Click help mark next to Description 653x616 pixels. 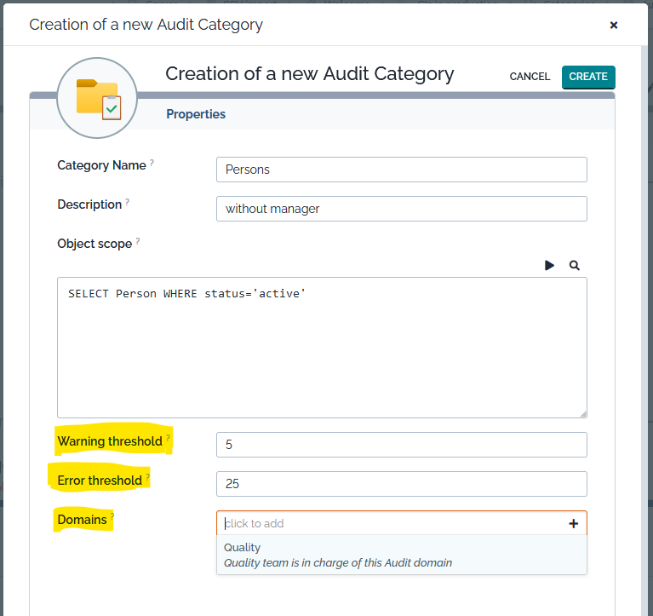tap(128, 202)
